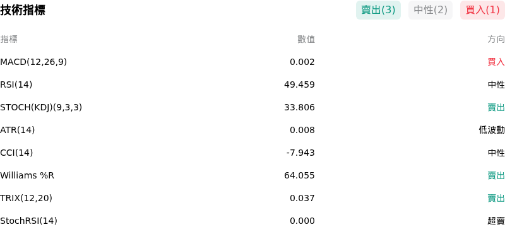
Task: Open the StochRSI(14) indicator row
Action: tap(252, 221)
